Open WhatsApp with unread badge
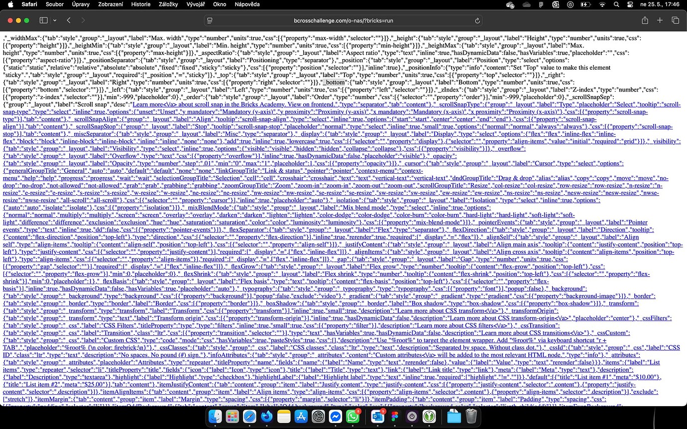 352,417
